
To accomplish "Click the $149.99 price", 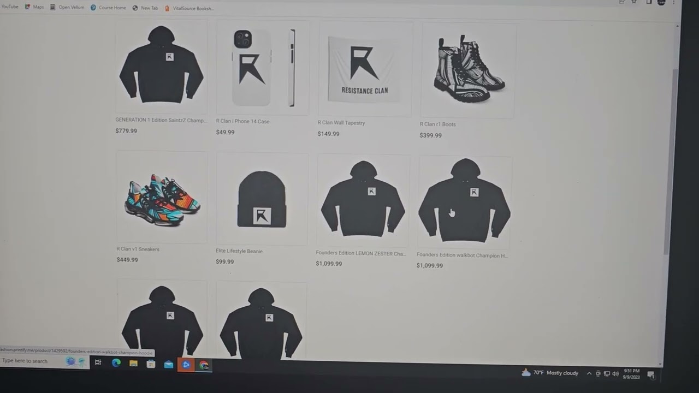I will [328, 134].
